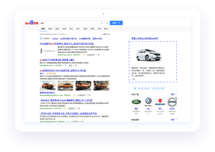The height and width of the screenshot is (152, 215).
Task: Switch to the 地图 tab
Action: [92, 29]
